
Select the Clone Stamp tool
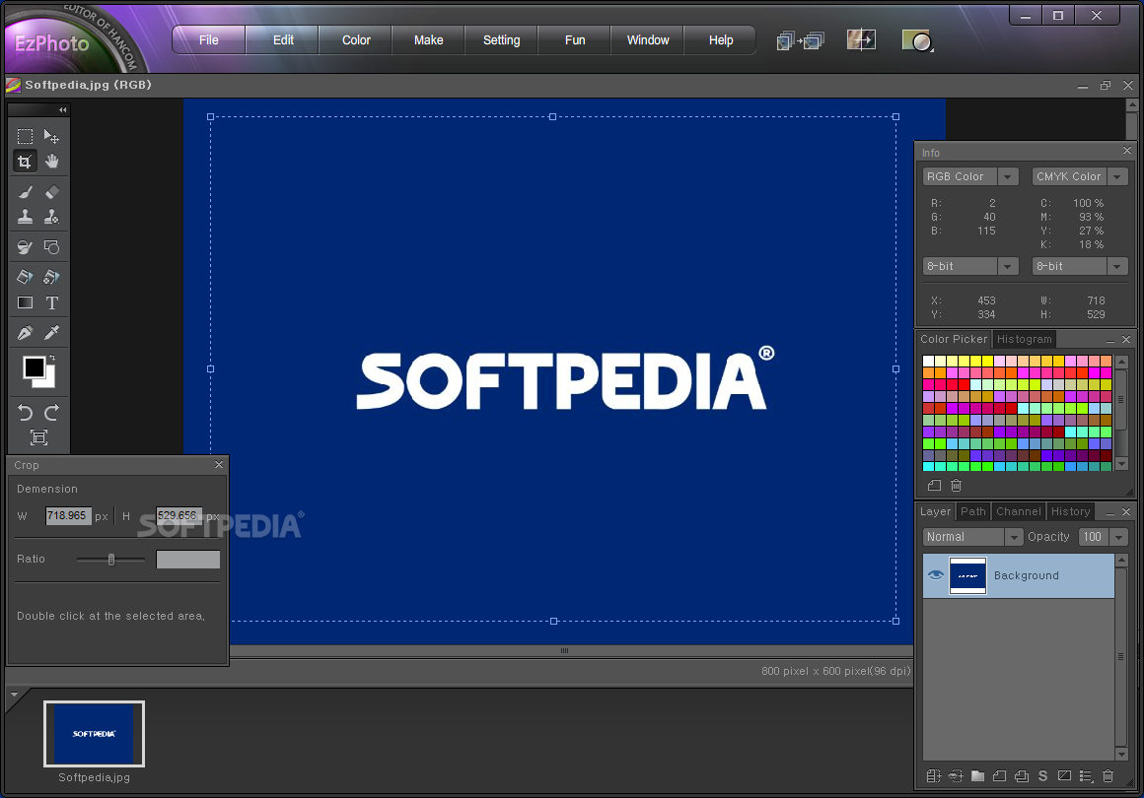pos(25,217)
